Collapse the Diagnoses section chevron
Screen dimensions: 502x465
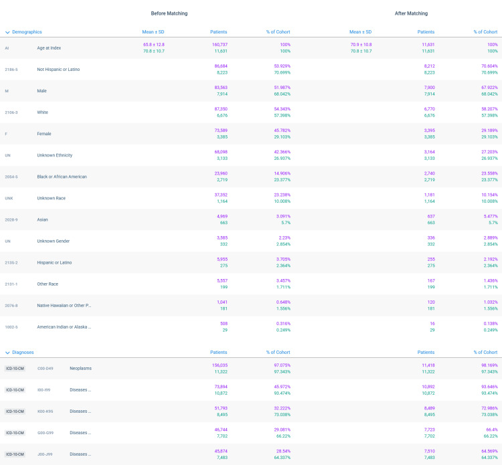click(7, 353)
